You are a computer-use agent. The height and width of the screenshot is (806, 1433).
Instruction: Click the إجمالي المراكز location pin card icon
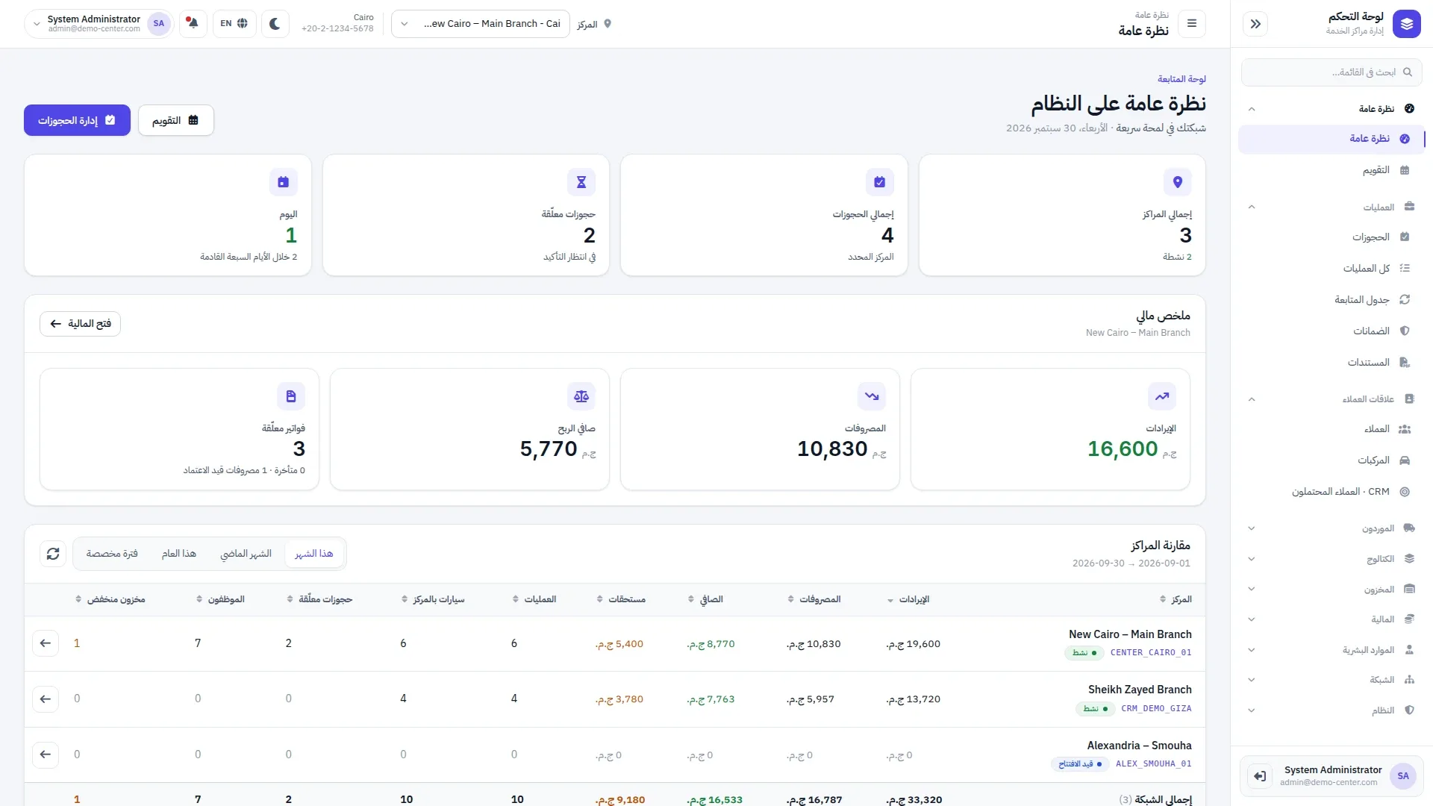[x=1178, y=182]
